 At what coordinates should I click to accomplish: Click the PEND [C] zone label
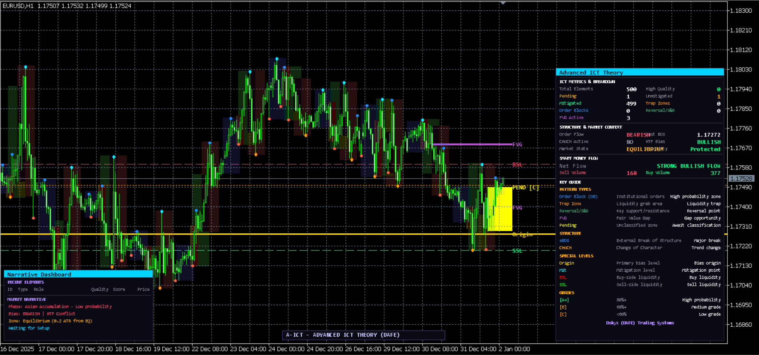tap(526, 187)
